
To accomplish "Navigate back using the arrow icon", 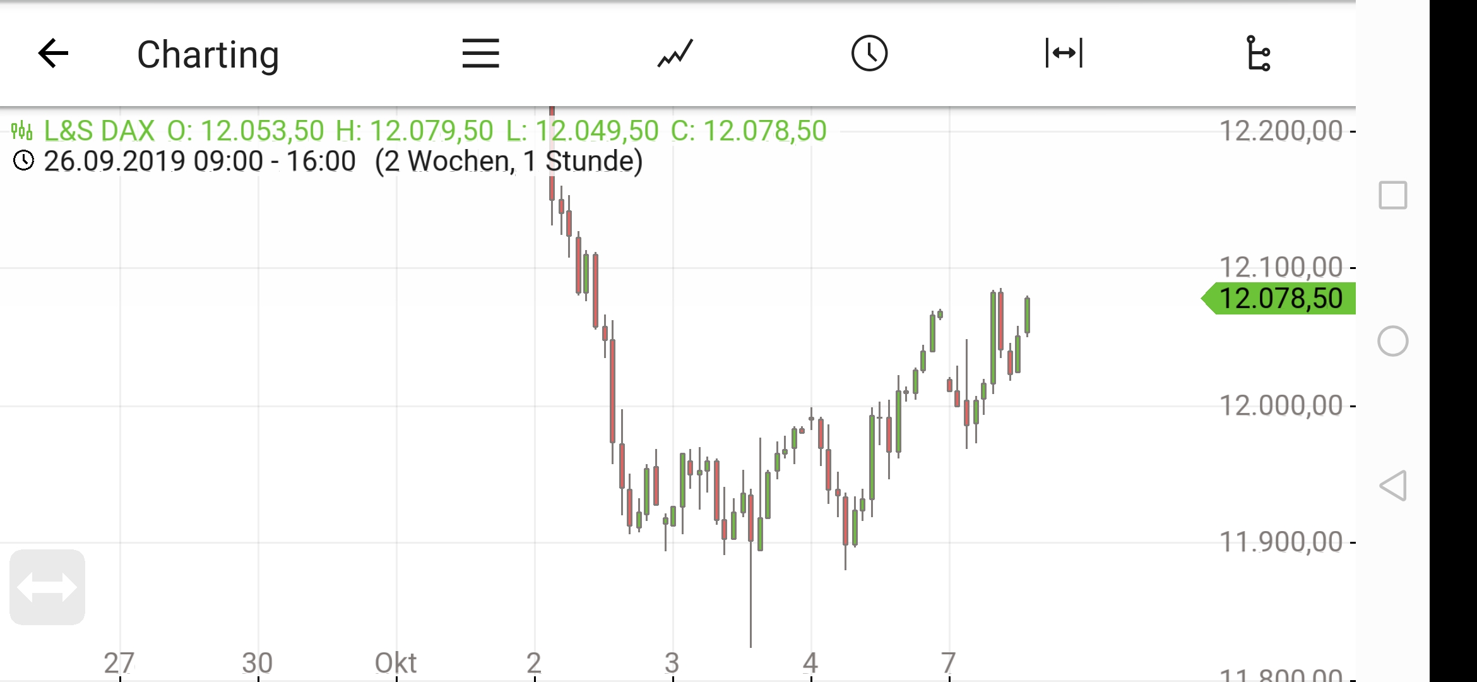I will pyautogui.click(x=54, y=54).
